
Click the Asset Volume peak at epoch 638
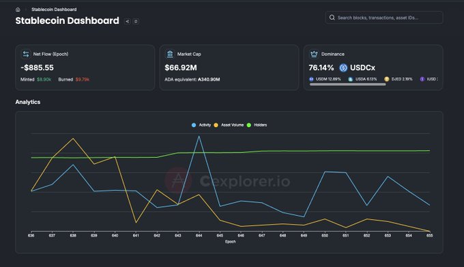[x=73, y=139]
